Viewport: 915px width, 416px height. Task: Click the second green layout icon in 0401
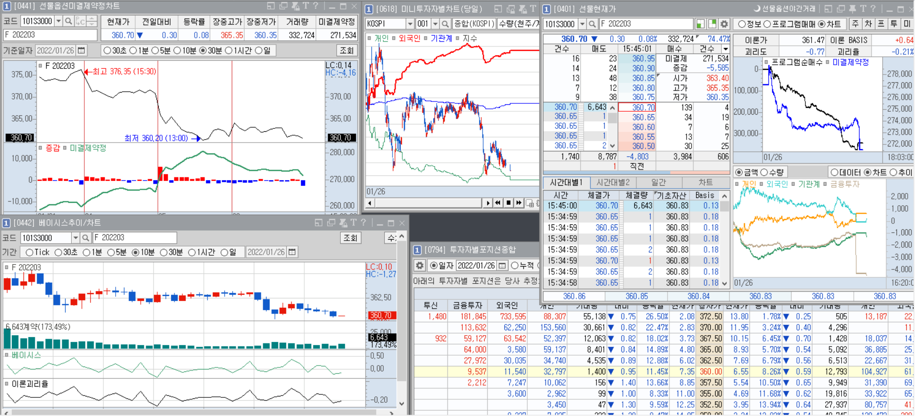pos(712,24)
